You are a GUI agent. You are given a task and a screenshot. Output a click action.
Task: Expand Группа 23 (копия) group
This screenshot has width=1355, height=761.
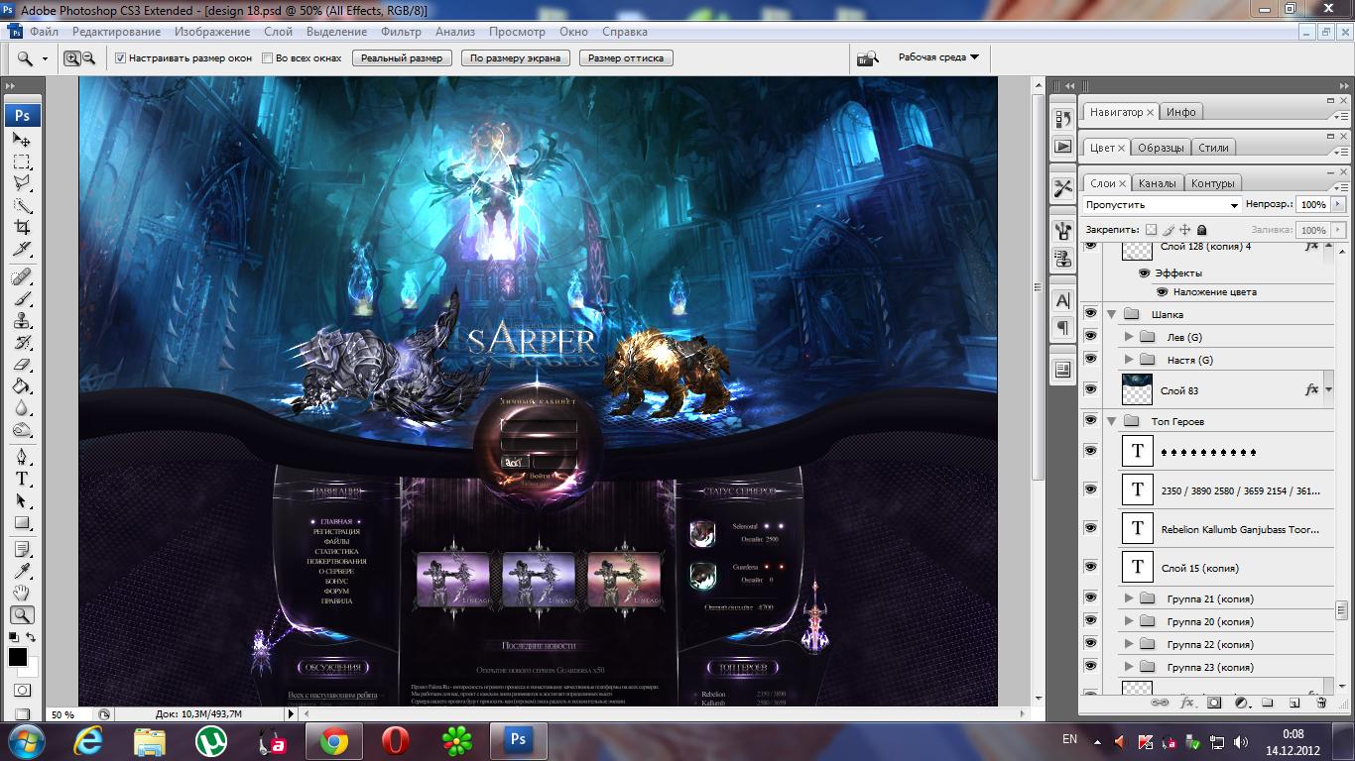pos(1129,667)
